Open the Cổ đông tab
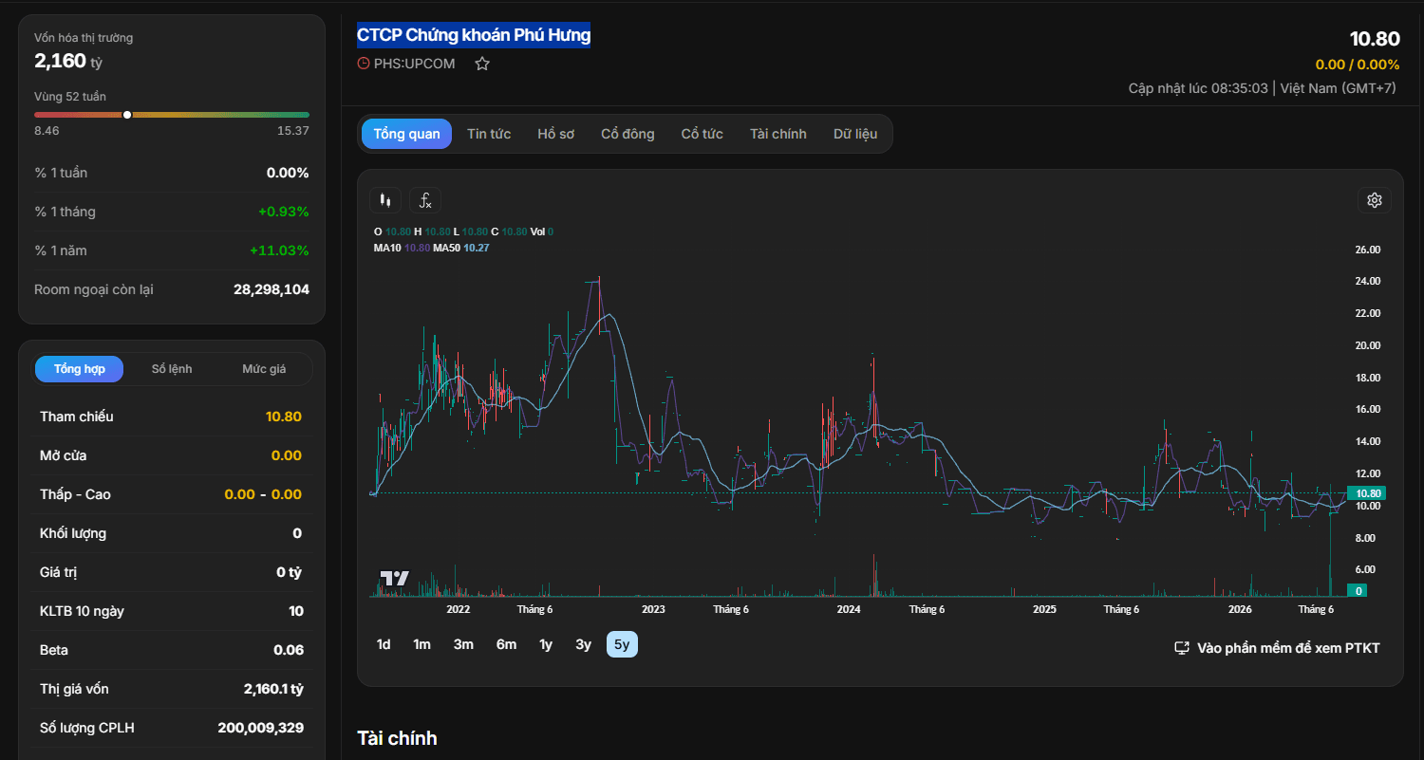This screenshot has height=760, width=1424. point(628,134)
